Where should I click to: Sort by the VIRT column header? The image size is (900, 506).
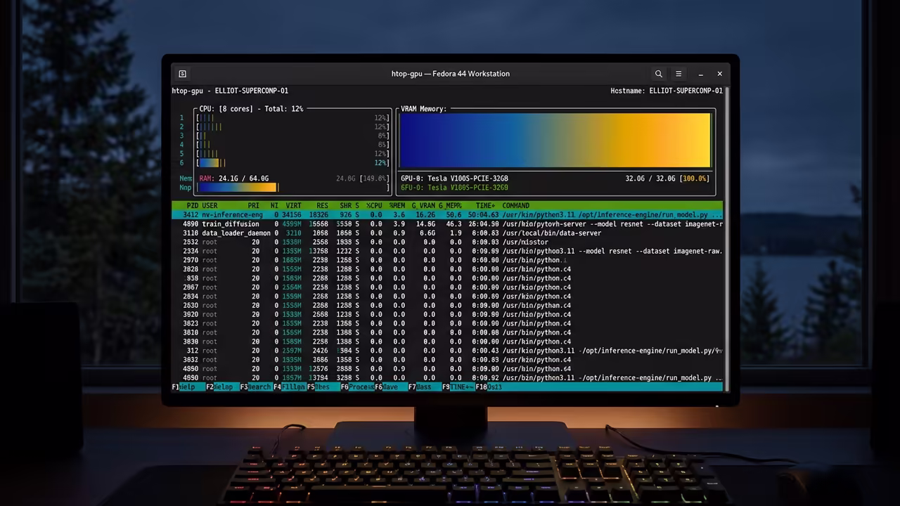pyautogui.click(x=293, y=205)
